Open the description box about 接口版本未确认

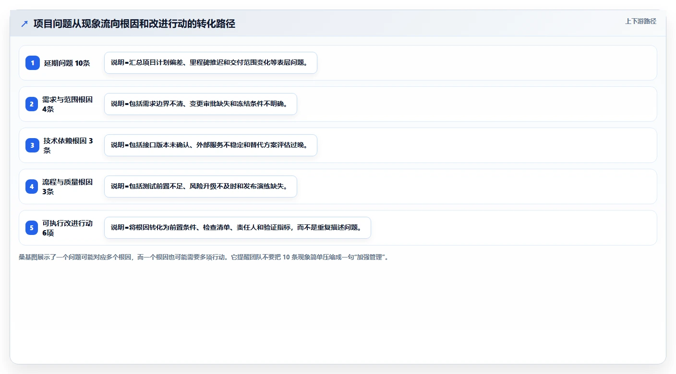pos(211,145)
